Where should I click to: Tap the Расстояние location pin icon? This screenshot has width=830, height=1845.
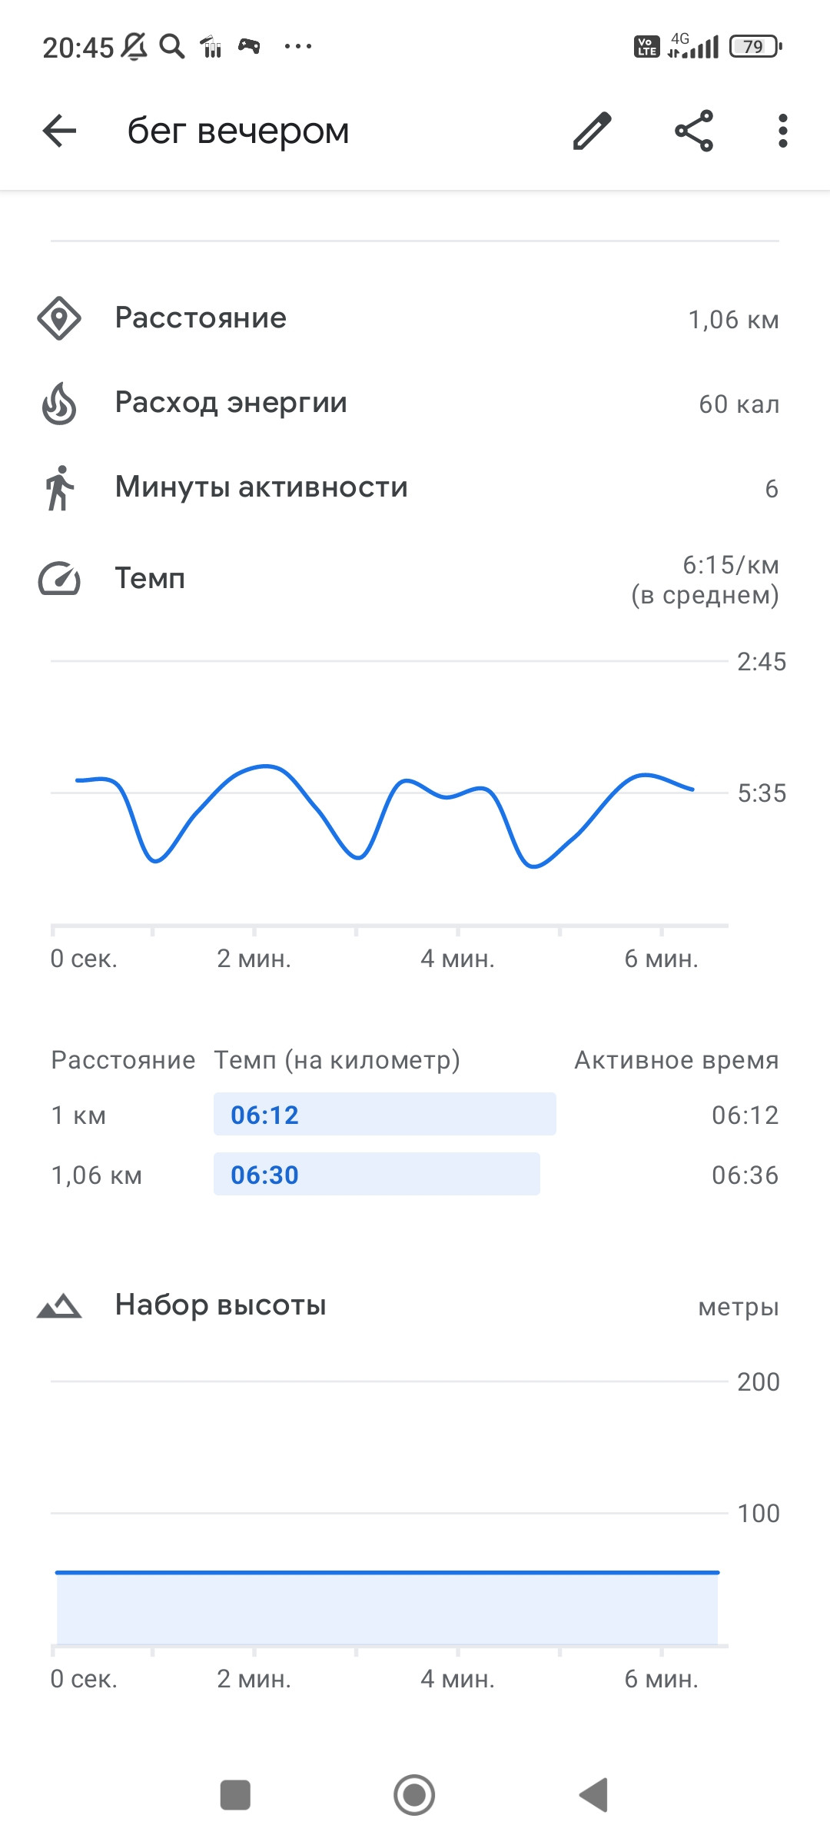pyautogui.click(x=59, y=318)
